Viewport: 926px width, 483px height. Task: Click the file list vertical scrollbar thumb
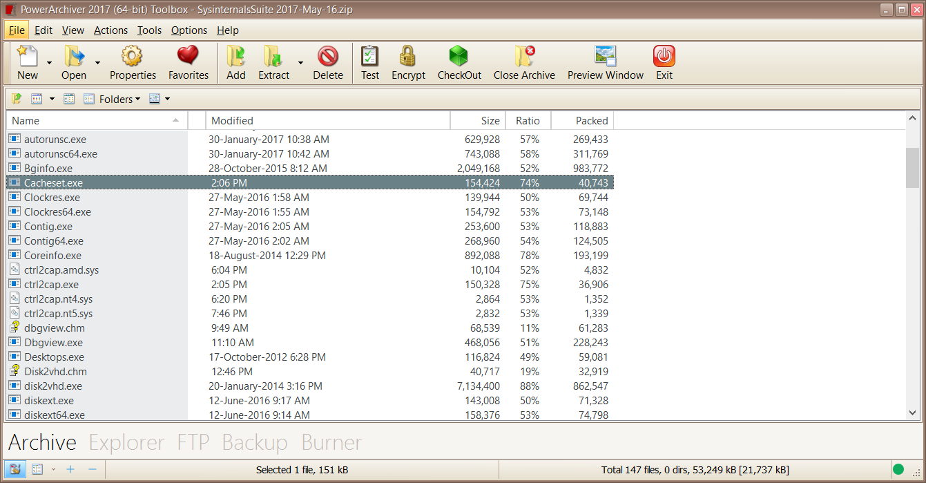click(912, 167)
